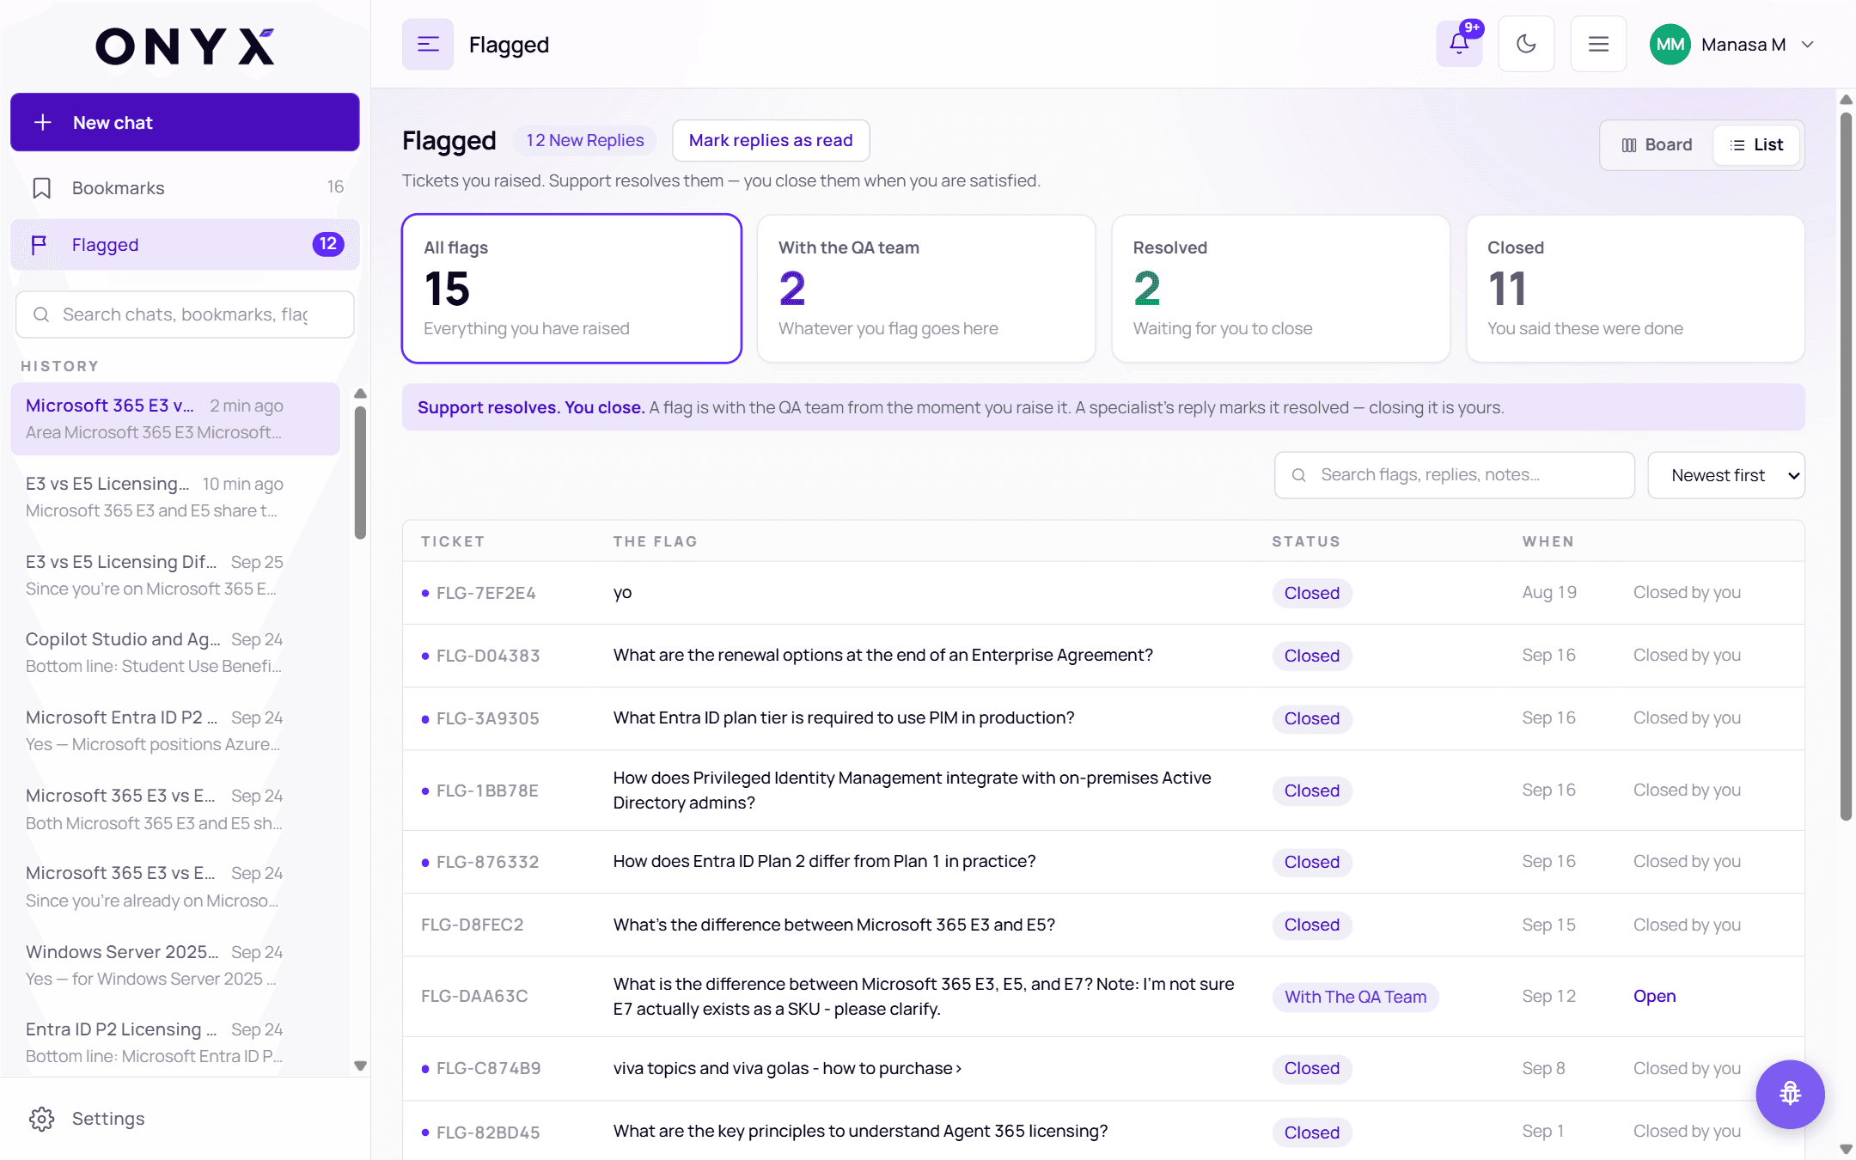The width and height of the screenshot is (1856, 1160).
Task: Open Bookmarks in the sidebar
Action: [x=185, y=187]
